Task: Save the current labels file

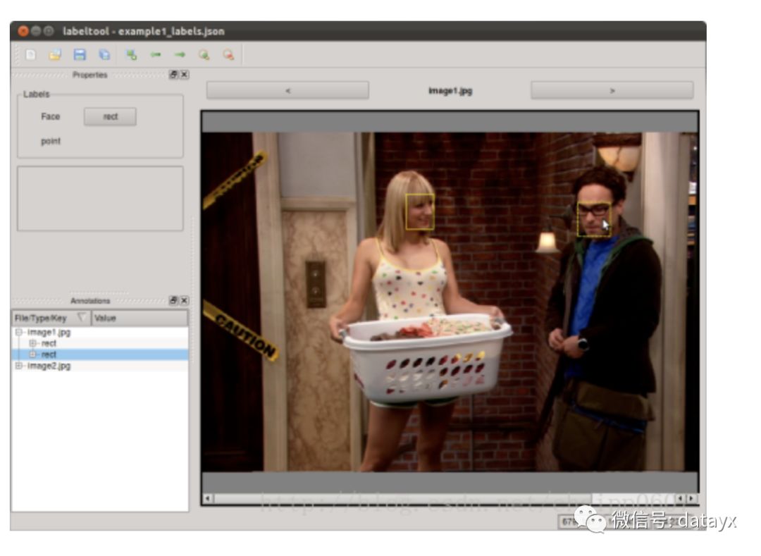Action: pyautogui.click(x=80, y=55)
